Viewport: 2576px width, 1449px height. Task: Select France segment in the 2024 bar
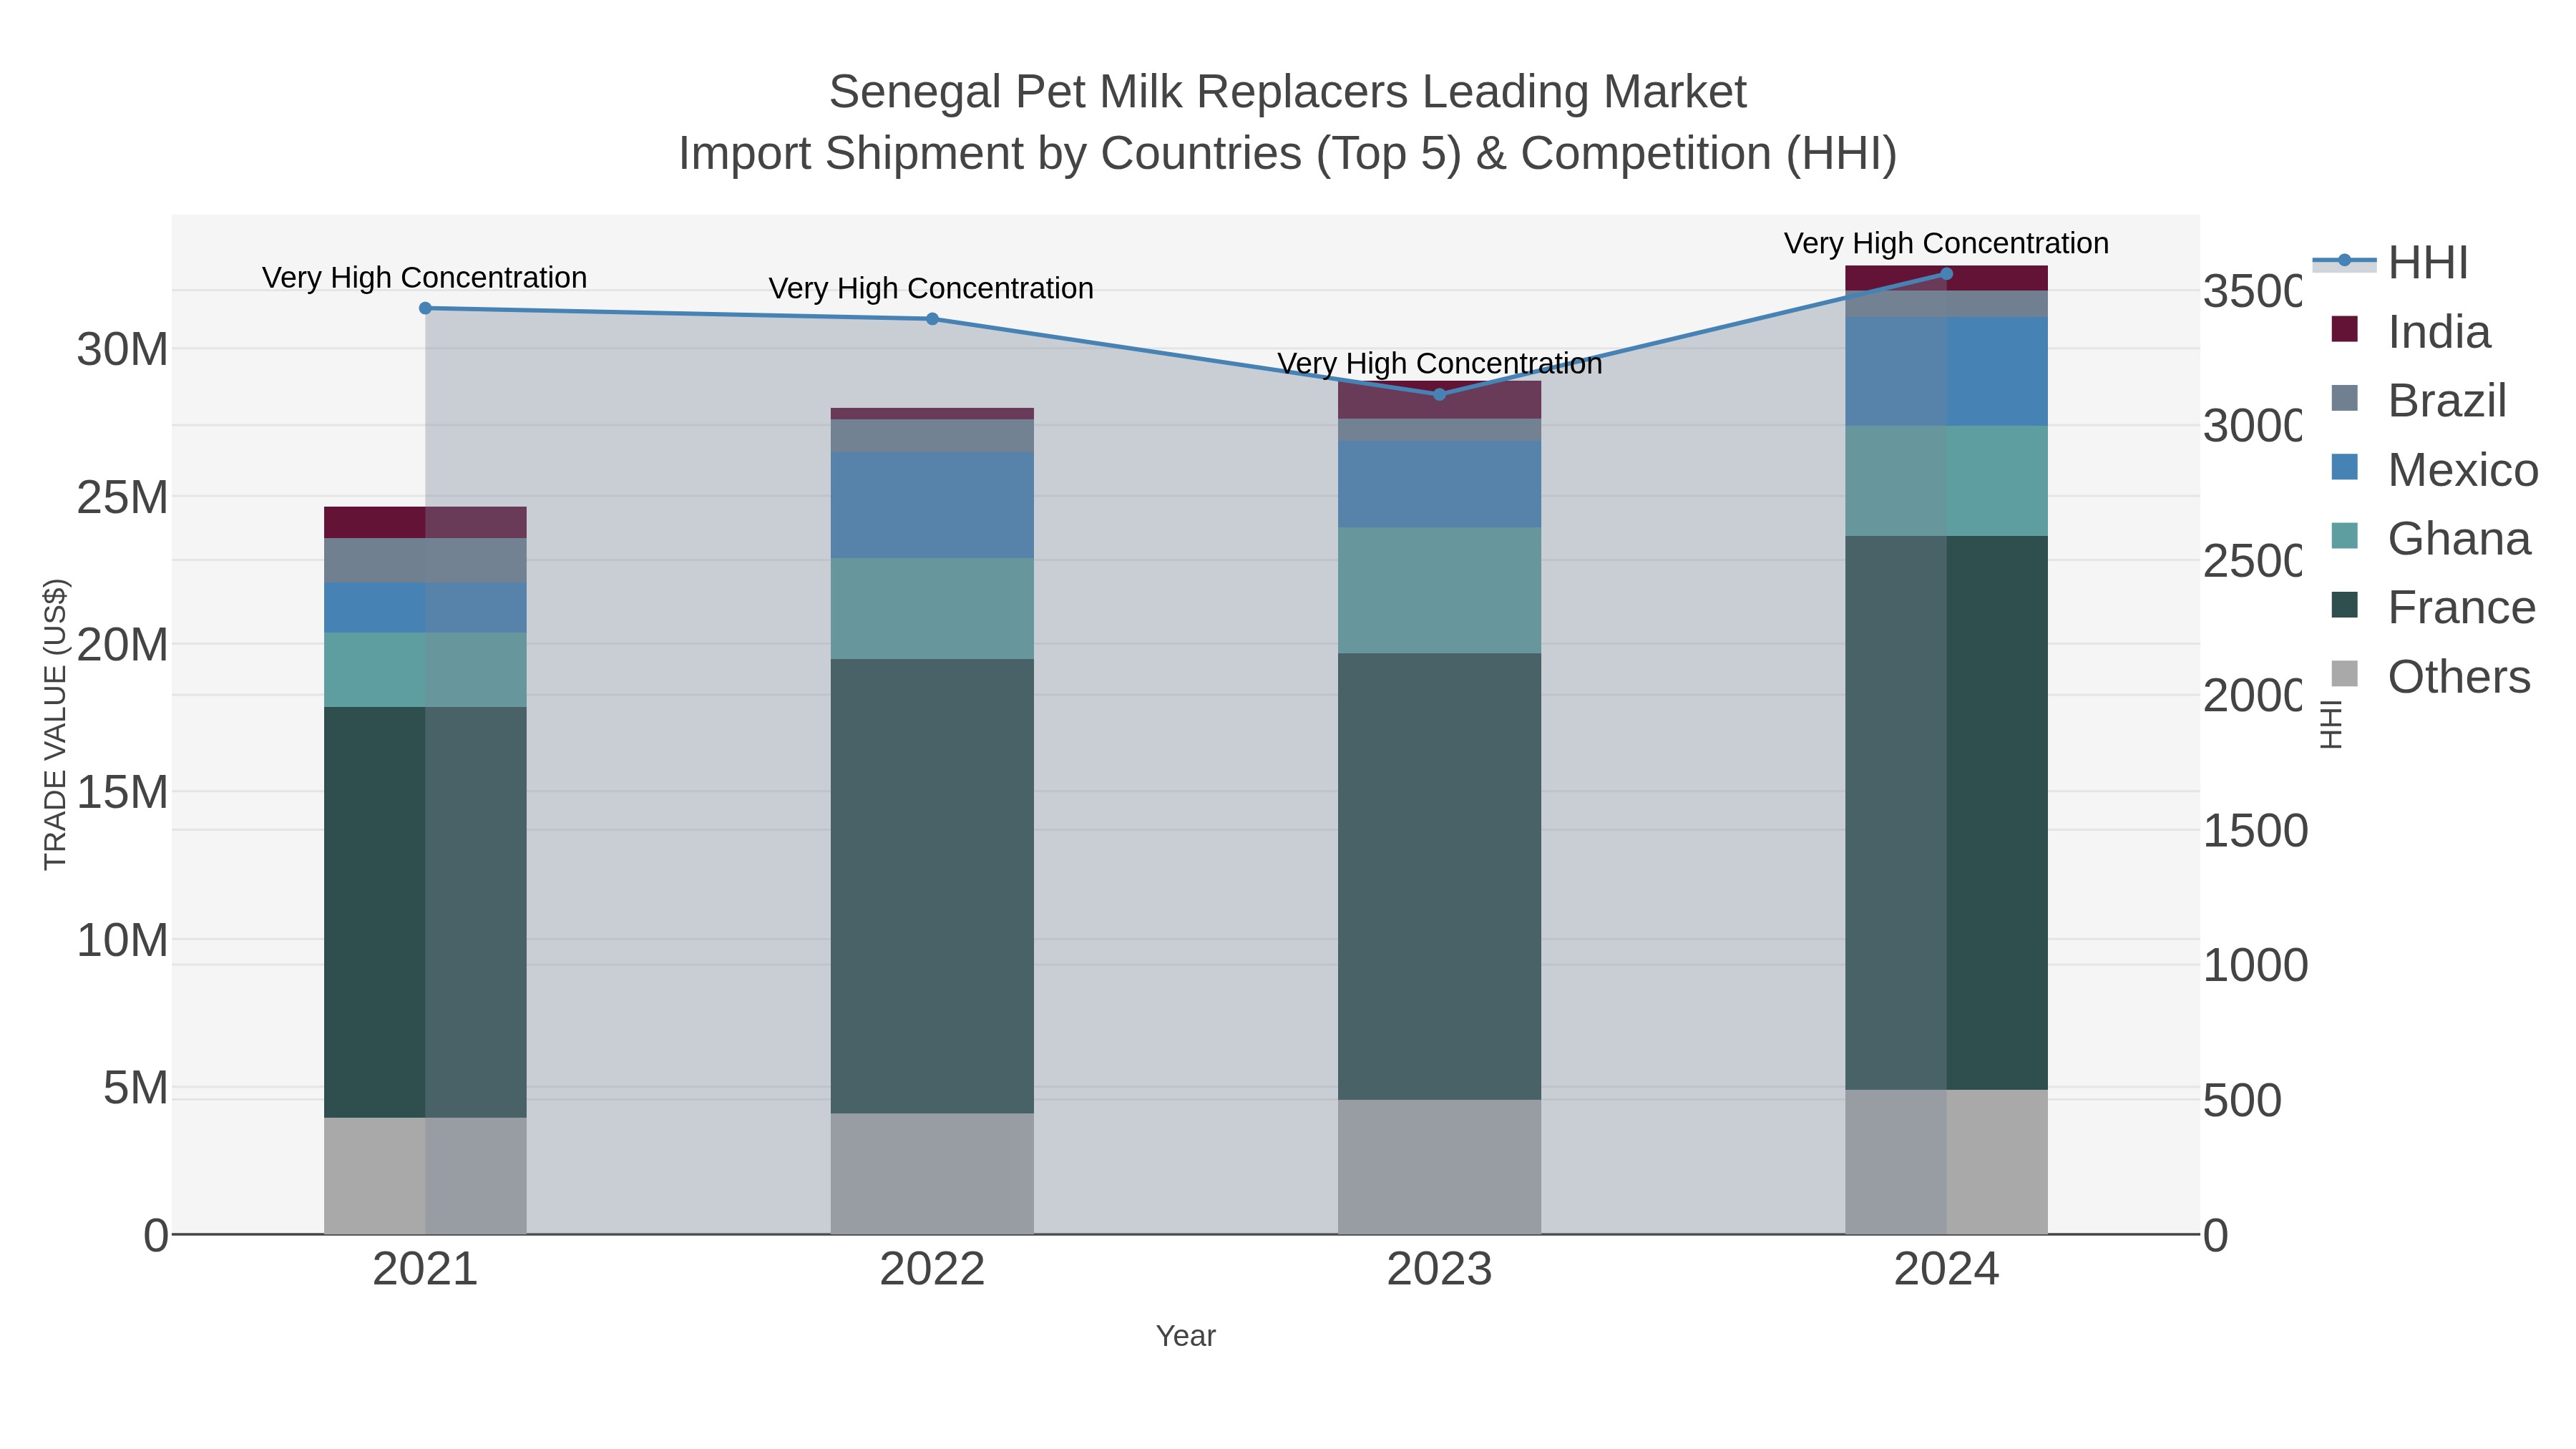click(x=1946, y=813)
